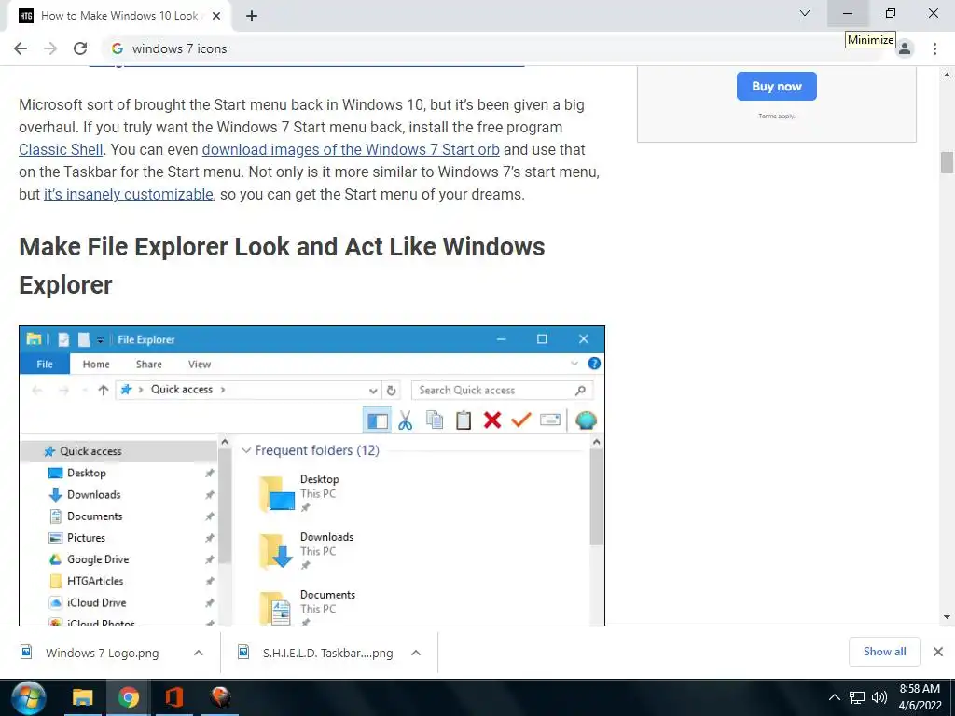This screenshot has width=955, height=716.
Task: Click the Make File Explorer Look heading
Action: 282,266
